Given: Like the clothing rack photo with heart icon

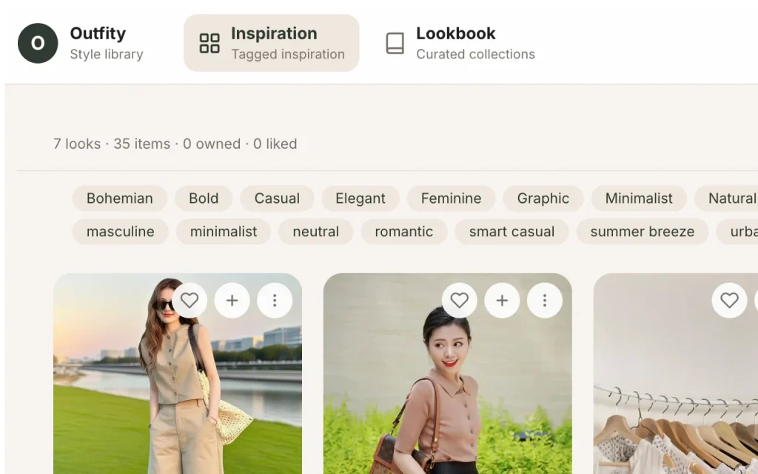Looking at the screenshot, I should [729, 301].
